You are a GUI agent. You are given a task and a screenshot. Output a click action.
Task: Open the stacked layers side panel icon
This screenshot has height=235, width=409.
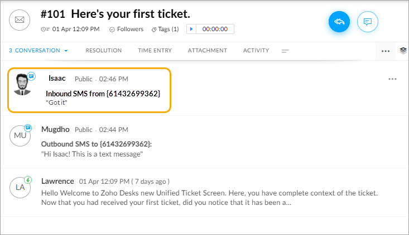point(403,51)
